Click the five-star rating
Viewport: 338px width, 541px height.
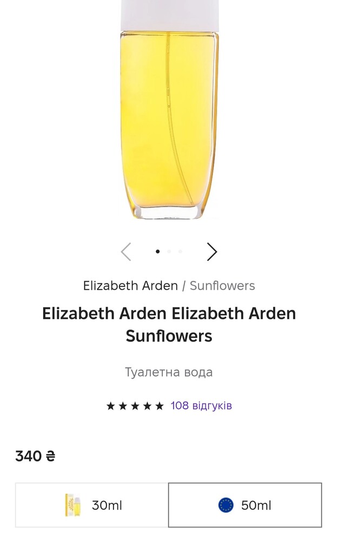click(x=135, y=406)
